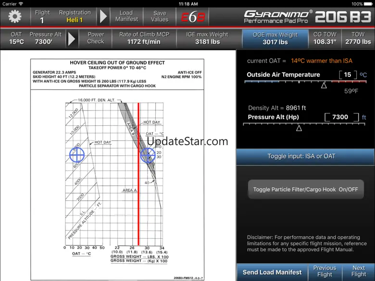The image size is (375, 281).
Task: Tap Save Values
Action: [160, 16]
